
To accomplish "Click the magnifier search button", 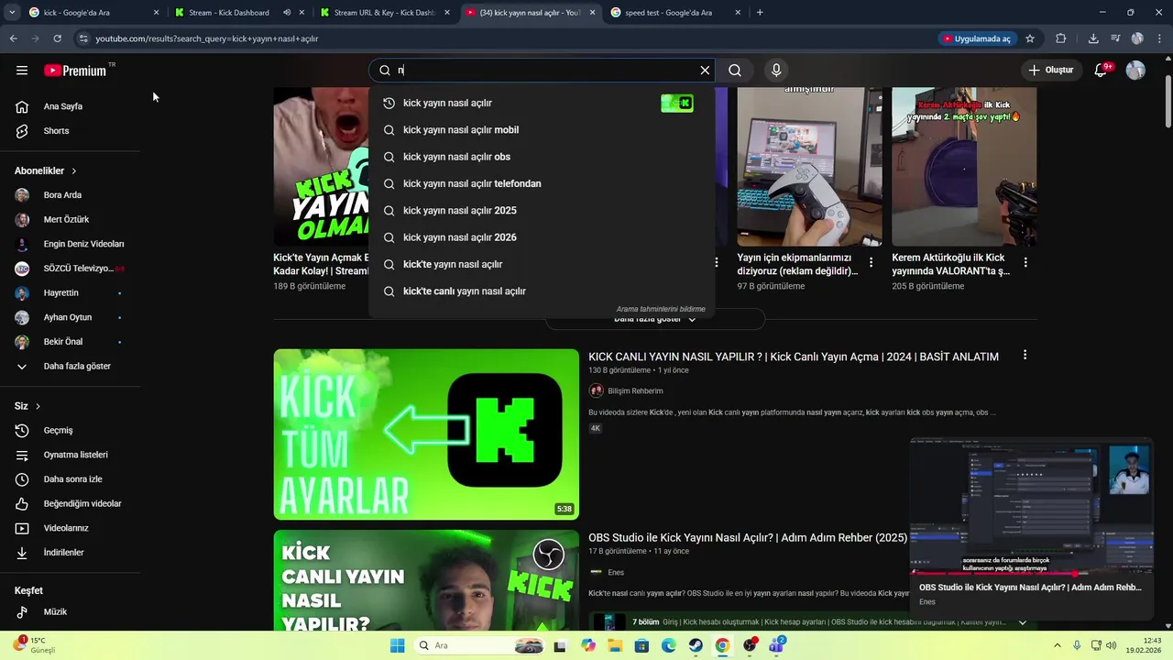I will pos(735,71).
